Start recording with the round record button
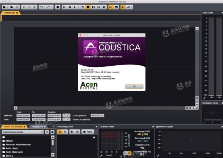Screen dimensions: 223x158 (x=58, y=7)
